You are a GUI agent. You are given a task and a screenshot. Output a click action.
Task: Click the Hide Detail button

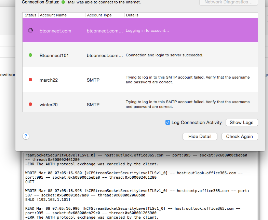point(200,136)
